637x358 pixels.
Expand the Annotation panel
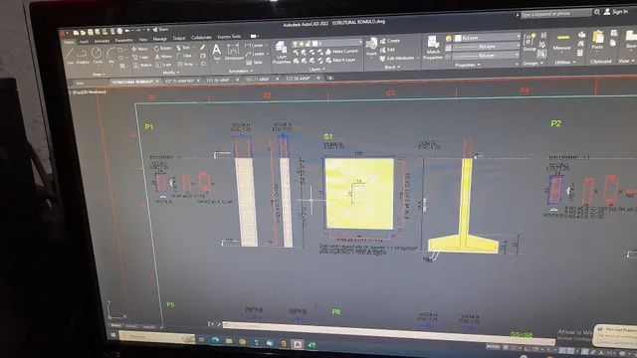[241, 71]
